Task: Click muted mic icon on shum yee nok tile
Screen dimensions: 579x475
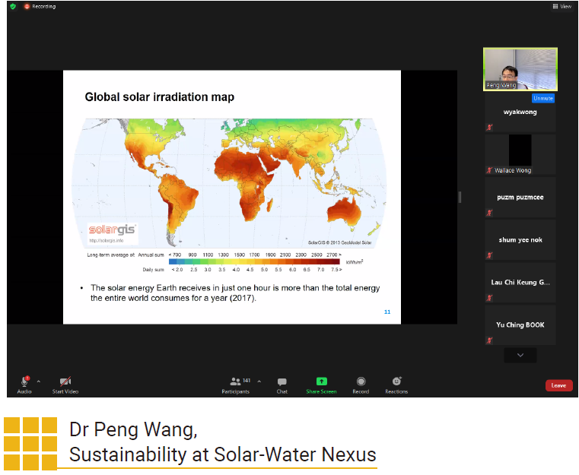Action: (489, 255)
